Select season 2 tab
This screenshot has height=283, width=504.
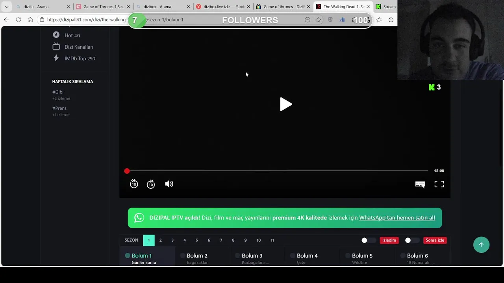pos(160,240)
